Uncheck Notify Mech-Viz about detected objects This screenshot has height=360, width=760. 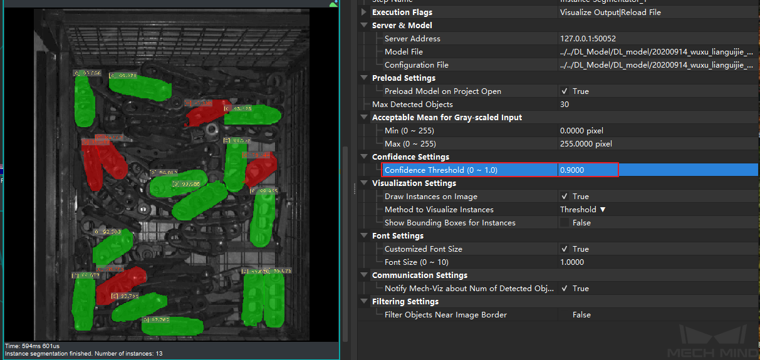[x=565, y=289]
